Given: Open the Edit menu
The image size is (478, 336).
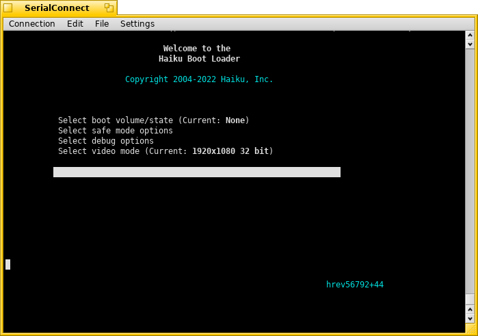Looking at the screenshot, I should pyautogui.click(x=75, y=24).
